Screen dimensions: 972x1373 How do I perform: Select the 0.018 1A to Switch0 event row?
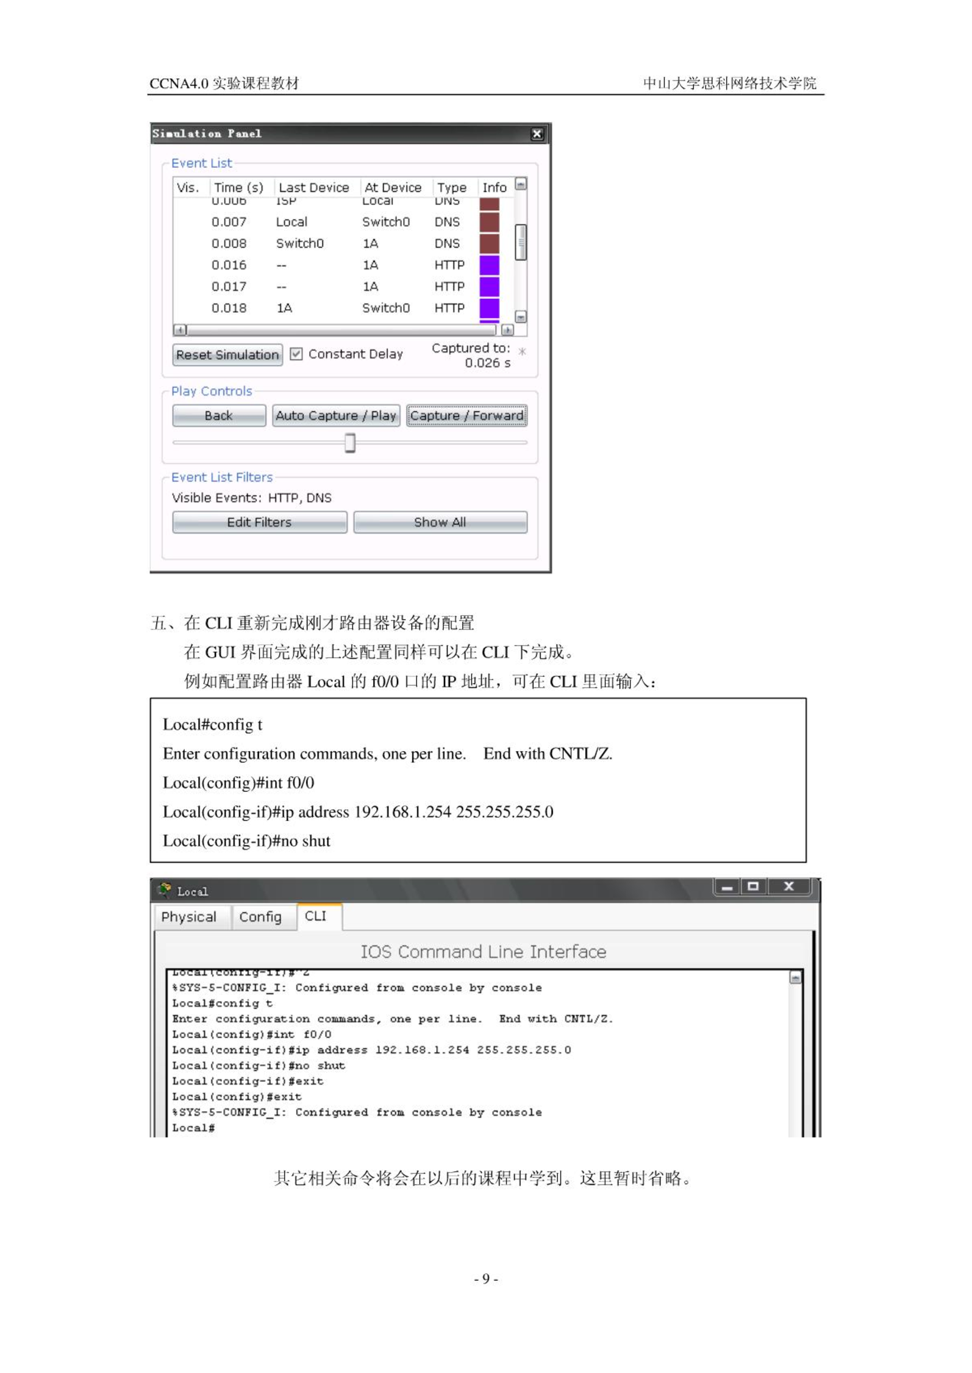(344, 308)
